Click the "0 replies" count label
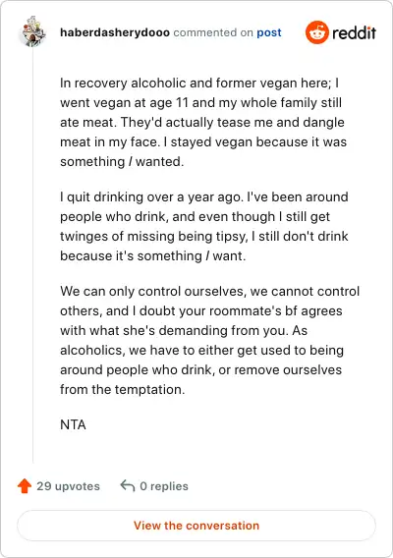393x558 pixels. coord(164,486)
